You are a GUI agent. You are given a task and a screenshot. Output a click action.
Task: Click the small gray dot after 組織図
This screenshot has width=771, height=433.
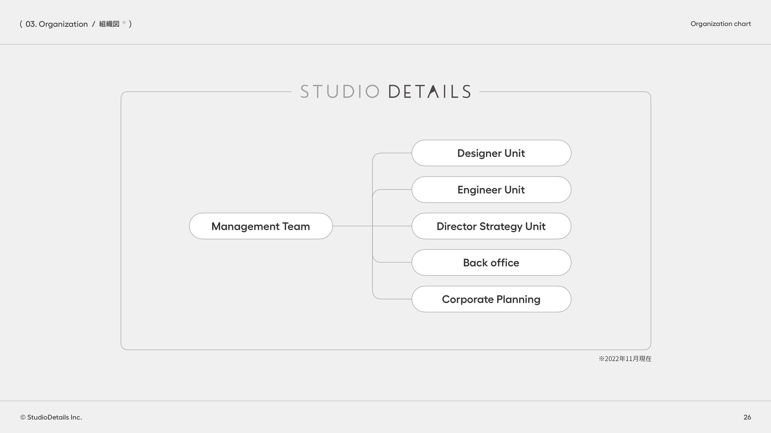[x=124, y=22]
